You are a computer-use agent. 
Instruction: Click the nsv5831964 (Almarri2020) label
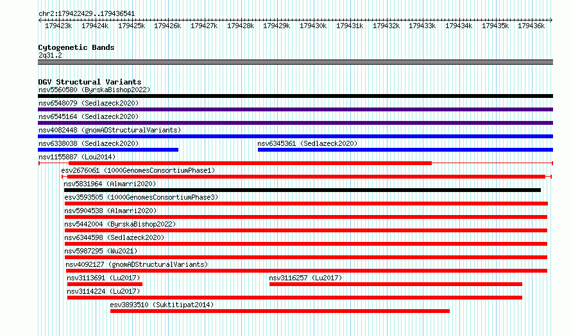coord(110,184)
